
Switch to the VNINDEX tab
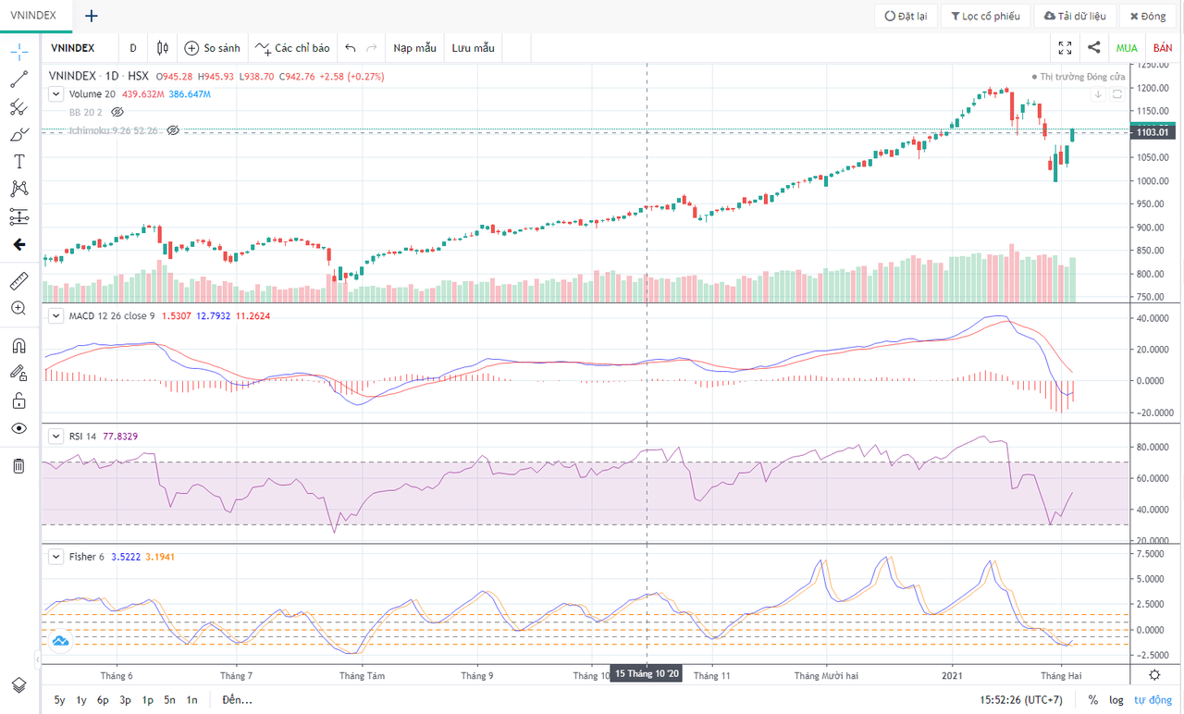point(33,16)
